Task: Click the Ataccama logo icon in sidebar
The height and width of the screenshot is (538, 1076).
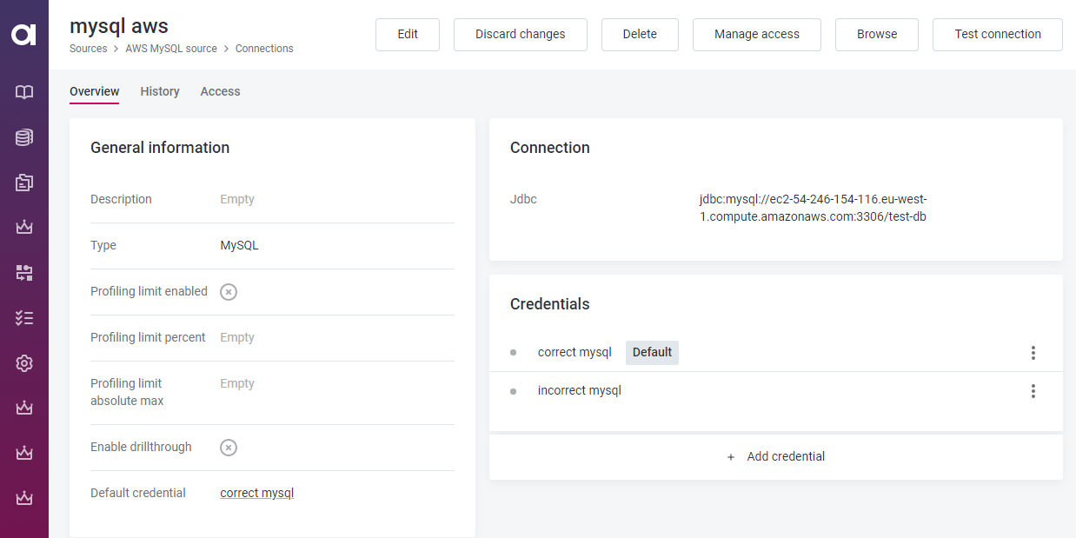Action: tap(23, 35)
